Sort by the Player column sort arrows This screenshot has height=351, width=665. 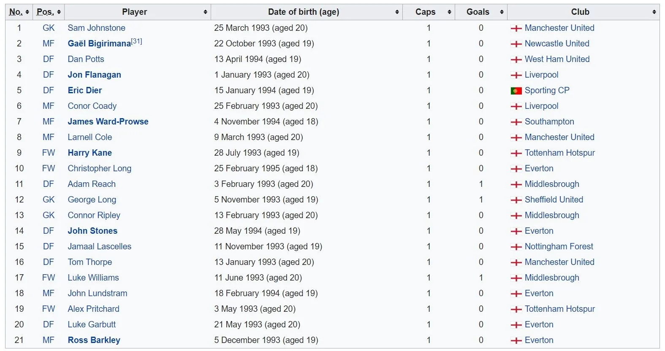pos(205,12)
